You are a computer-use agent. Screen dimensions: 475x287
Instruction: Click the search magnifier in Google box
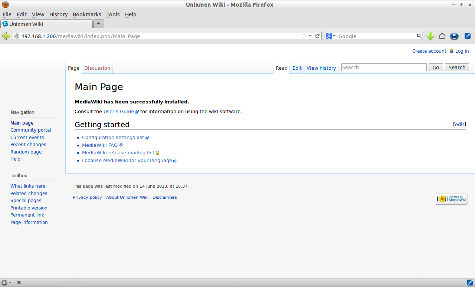coord(419,36)
